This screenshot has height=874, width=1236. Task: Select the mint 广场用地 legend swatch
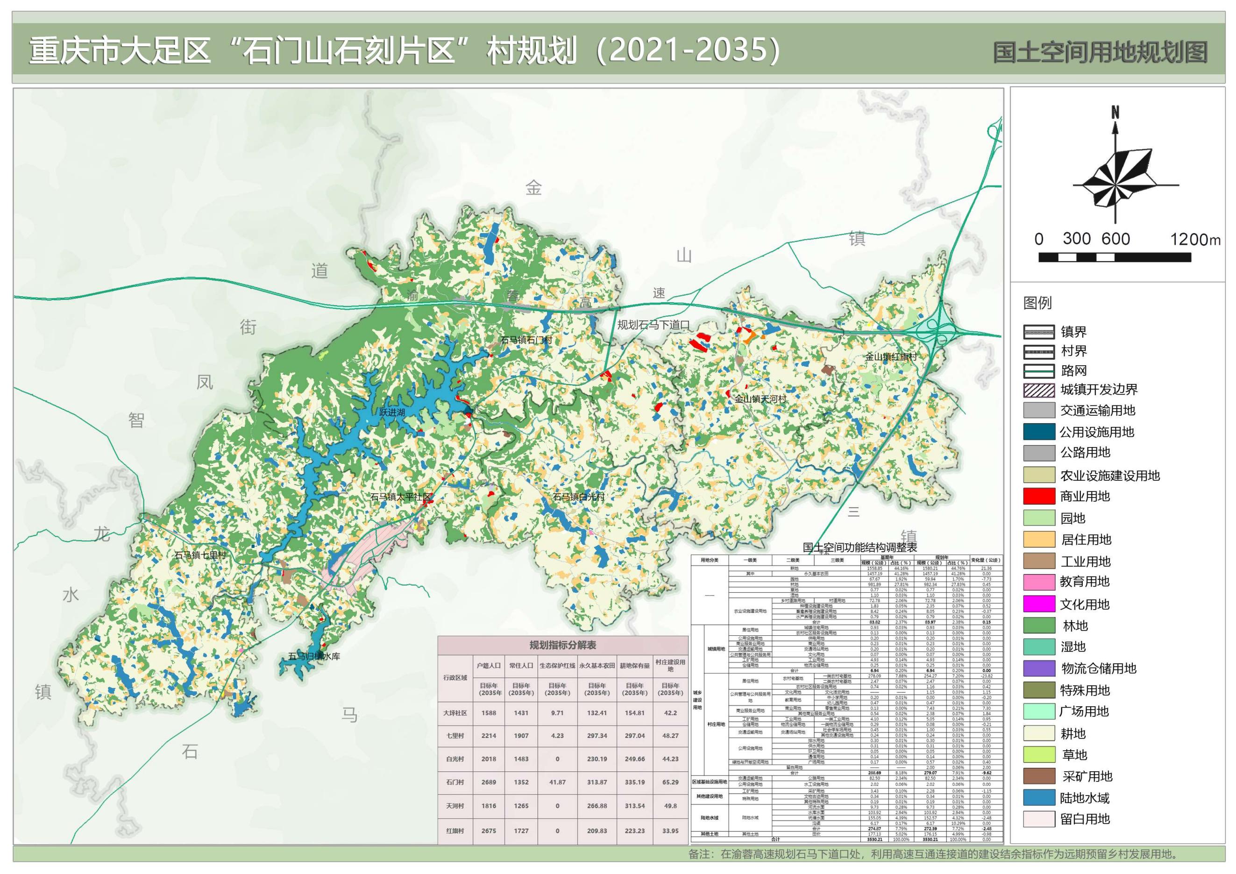1039,711
